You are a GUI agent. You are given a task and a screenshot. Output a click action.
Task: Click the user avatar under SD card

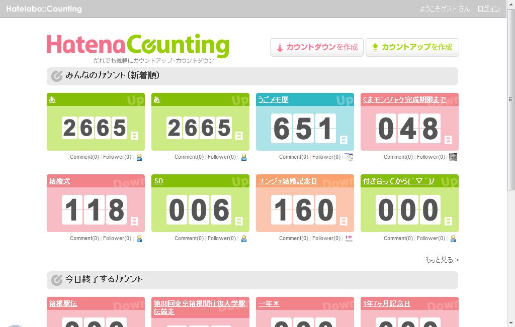coord(244,239)
